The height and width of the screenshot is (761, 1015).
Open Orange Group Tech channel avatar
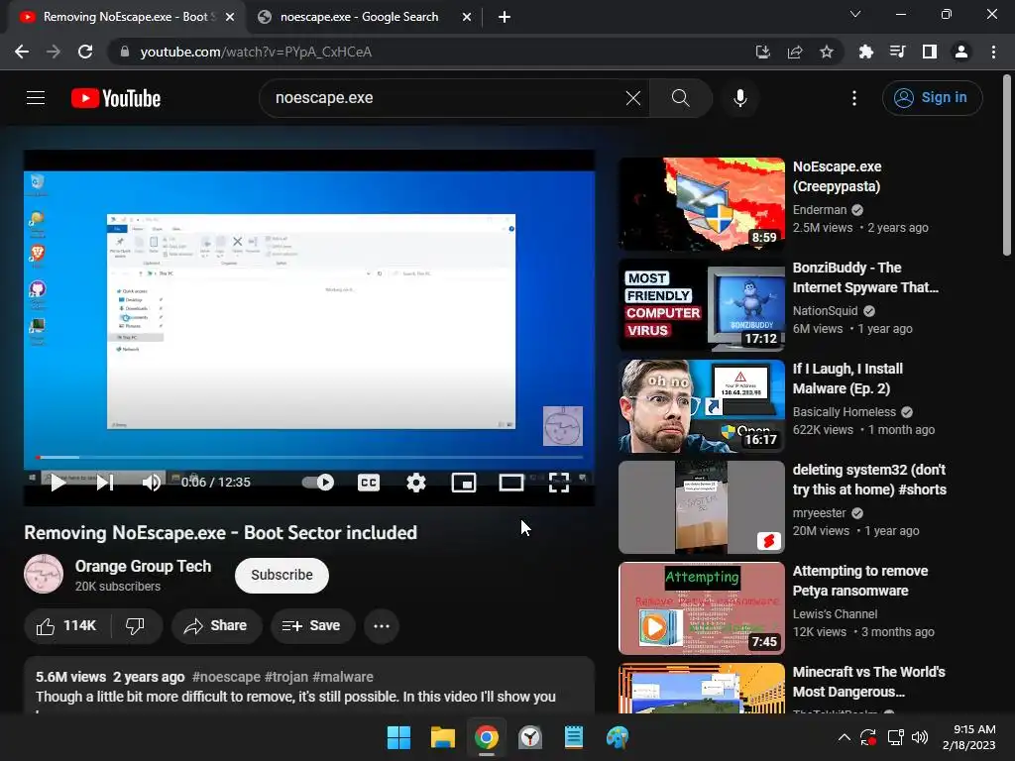44,574
